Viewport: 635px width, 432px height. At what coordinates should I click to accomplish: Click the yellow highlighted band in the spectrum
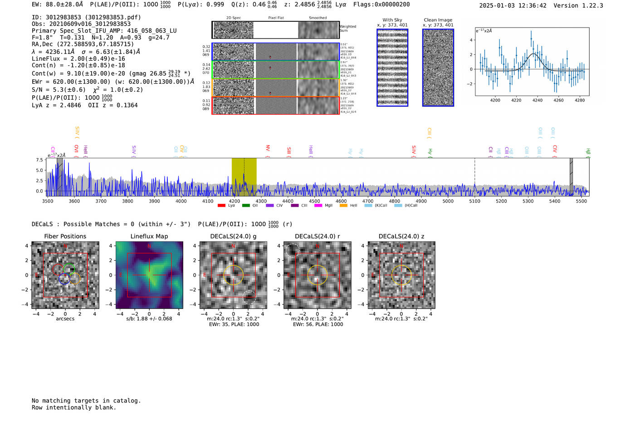[x=244, y=177]
